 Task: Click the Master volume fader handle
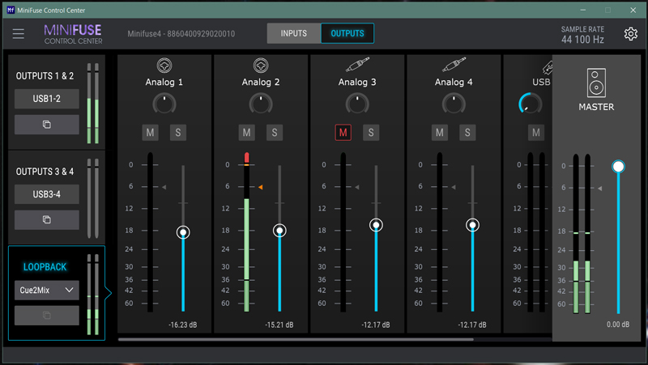(x=619, y=166)
